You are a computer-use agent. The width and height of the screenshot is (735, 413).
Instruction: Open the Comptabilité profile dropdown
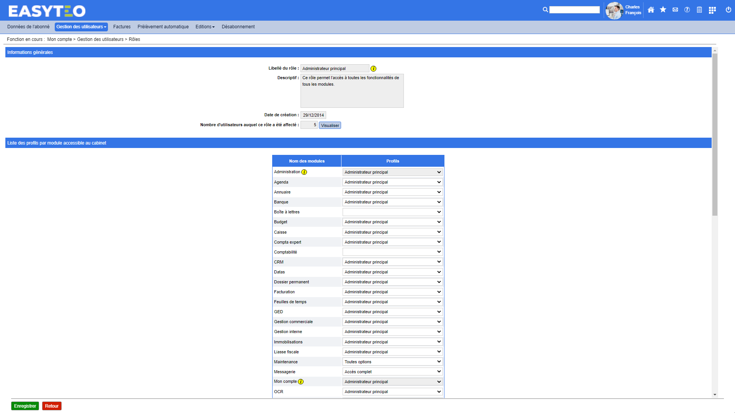(392, 252)
